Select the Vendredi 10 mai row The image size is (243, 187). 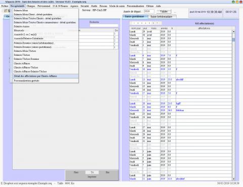pyautogui.click(x=181, y=69)
